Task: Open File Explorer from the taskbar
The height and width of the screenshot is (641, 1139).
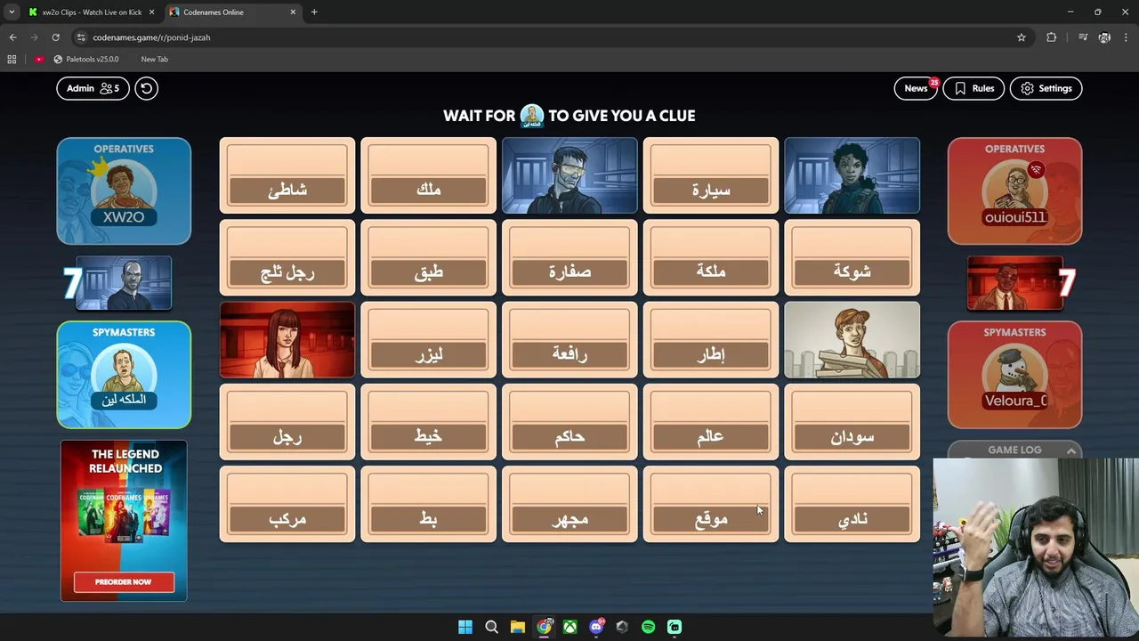Action: pos(518,627)
